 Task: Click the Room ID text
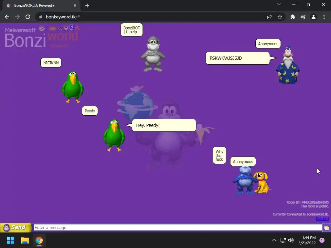(x=308, y=202)
